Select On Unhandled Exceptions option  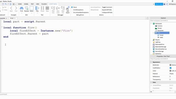72,13
